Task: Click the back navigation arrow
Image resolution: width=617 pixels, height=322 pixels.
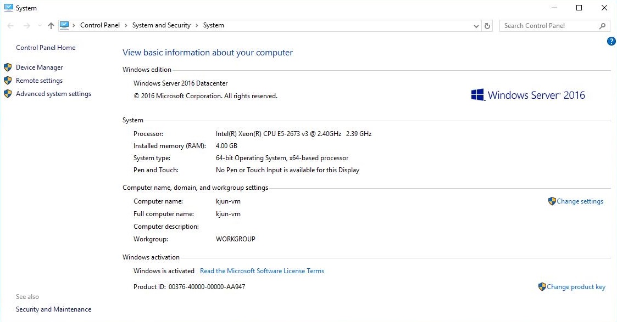Action: [10, 26]
